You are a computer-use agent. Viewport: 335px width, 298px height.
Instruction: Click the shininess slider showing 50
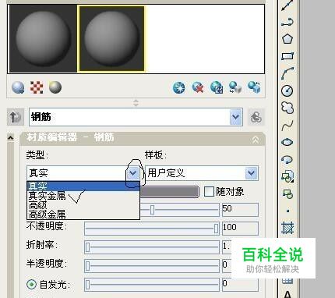point(179,210)
